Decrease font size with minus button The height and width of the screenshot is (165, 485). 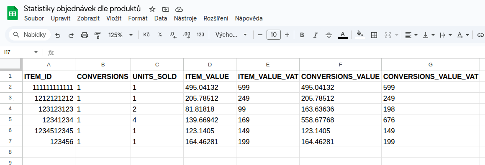(x=260, y=35)
